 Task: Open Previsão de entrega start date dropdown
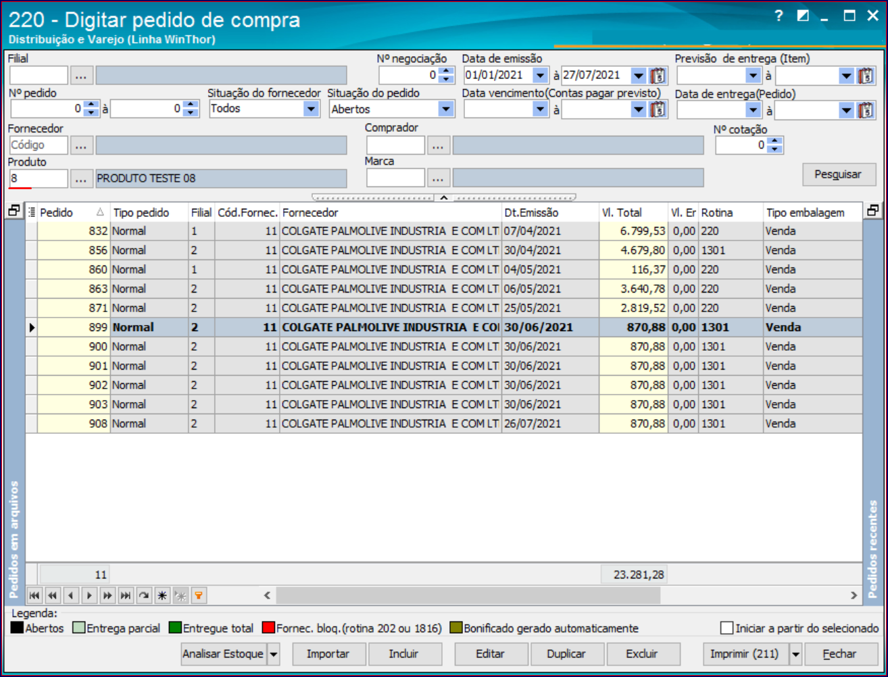coord(753,75)
